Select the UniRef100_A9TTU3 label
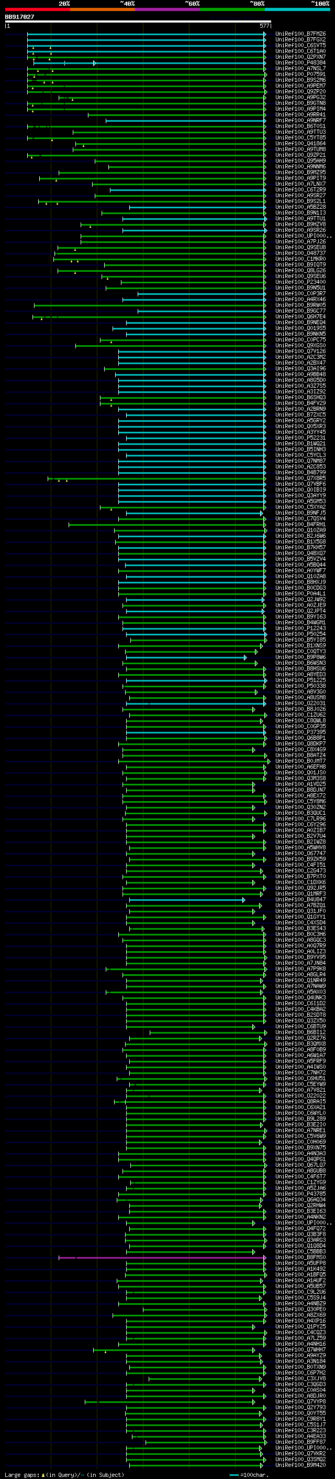This screenshot has width=335, height=1479. click(300, 132)
